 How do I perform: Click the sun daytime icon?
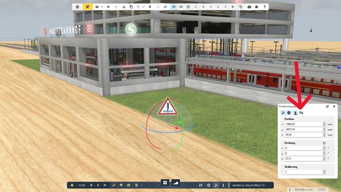[72, 185]
